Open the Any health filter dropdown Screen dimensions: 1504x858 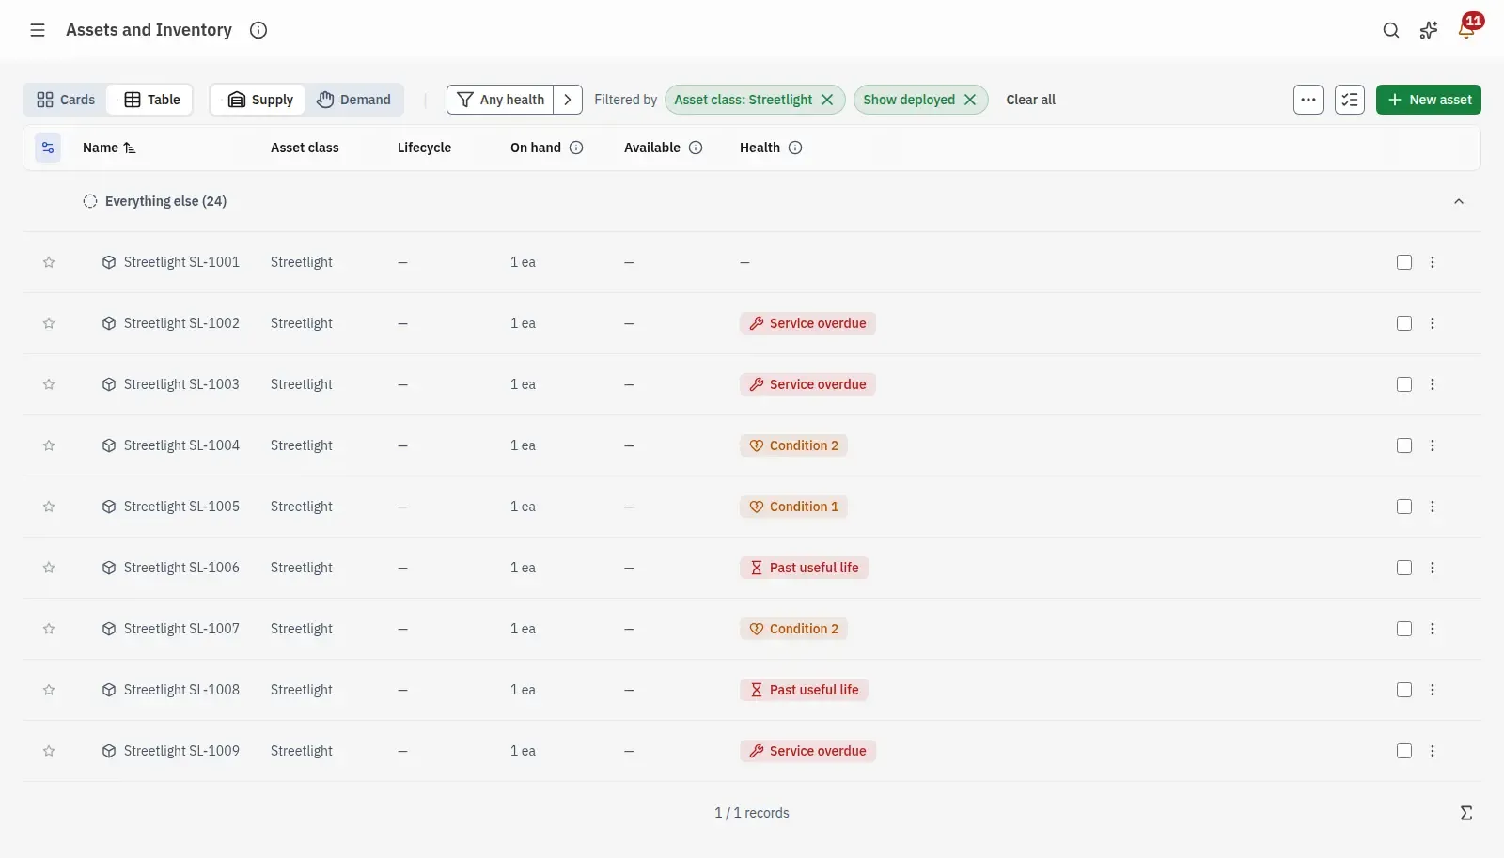click(x=500, y=100)
